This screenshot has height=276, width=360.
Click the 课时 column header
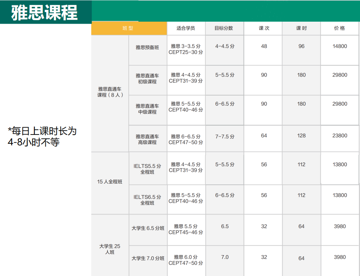(x=301, y=28)
